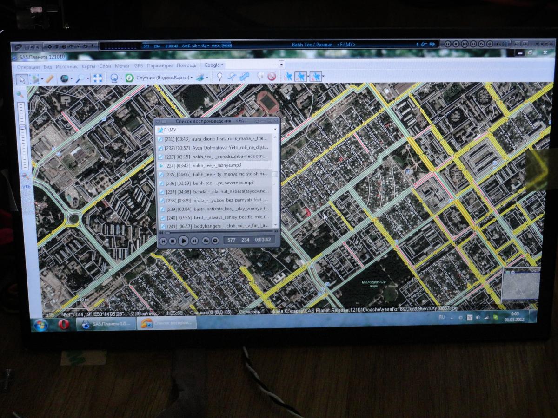The height and width of the screenshot is (418, 558).
Task: Click the ruler distance measurement tool
Action: [x=49, y=78]
